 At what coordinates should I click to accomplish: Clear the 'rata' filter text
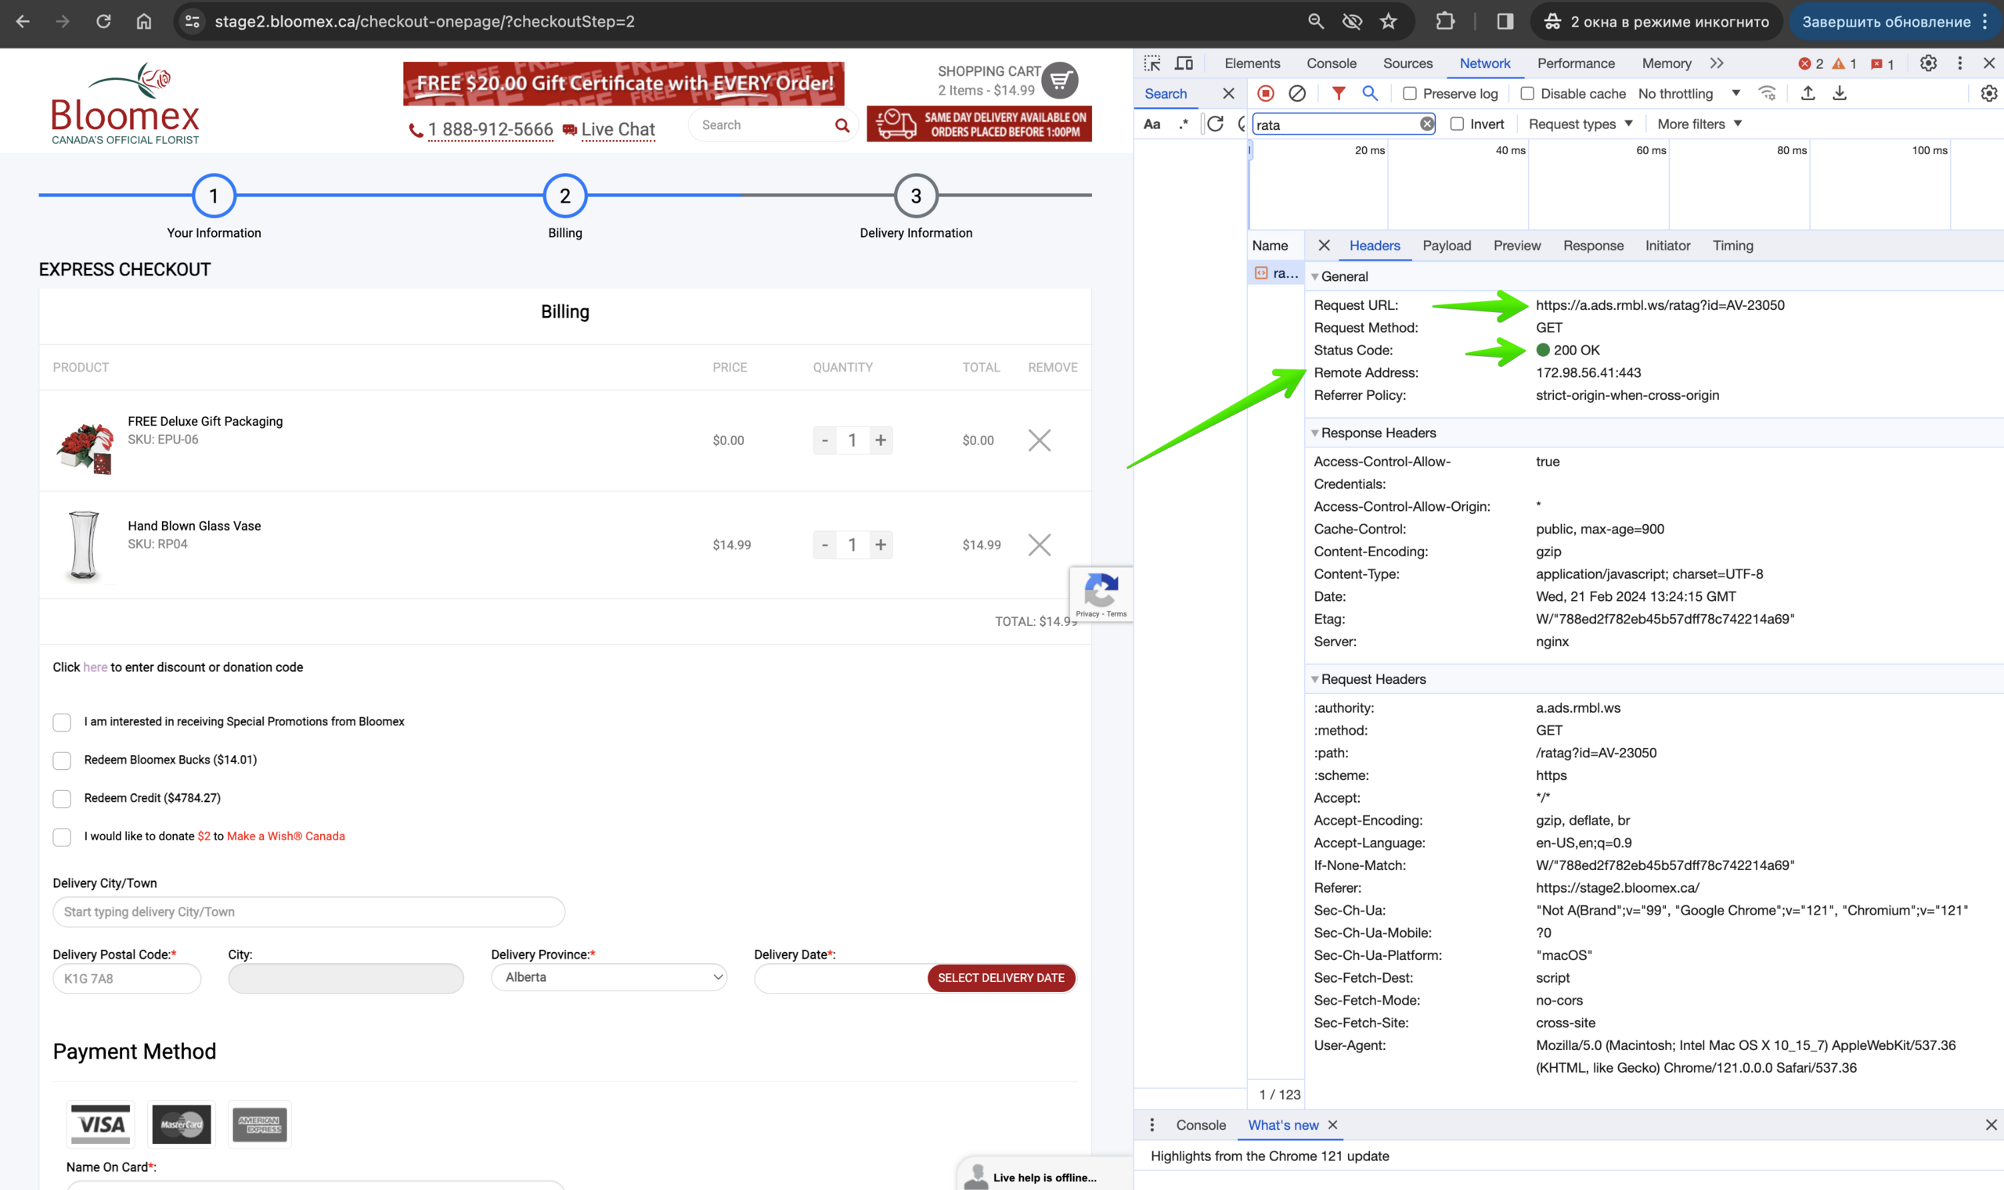pos(1427,124)
